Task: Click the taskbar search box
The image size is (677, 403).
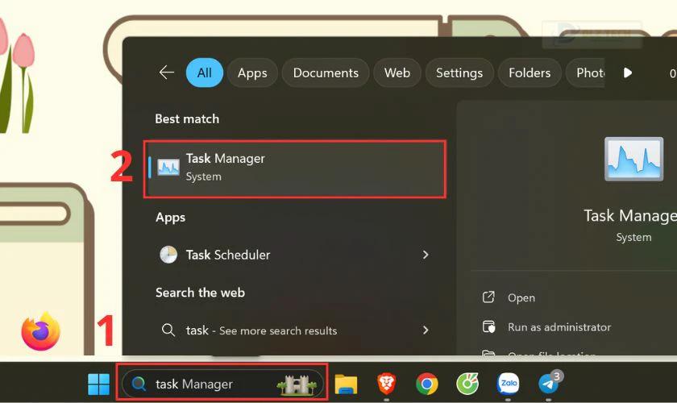Action: tap(222, 384)
